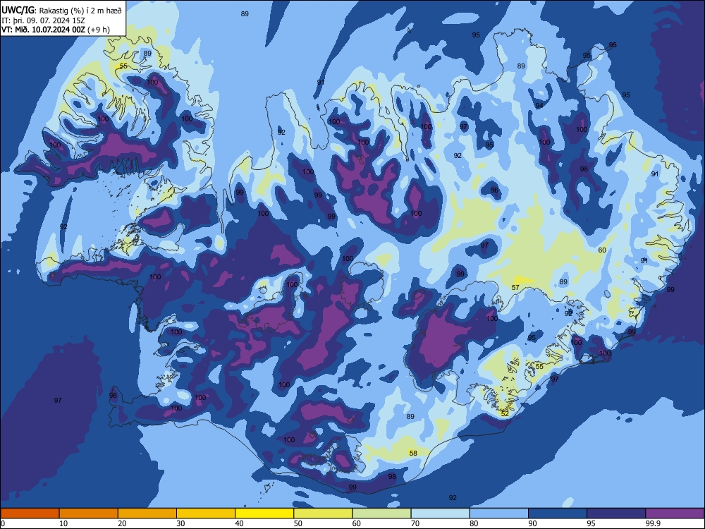Click the '70' legend scale label
Image resolution: width=705 pixels, height=529 pixels.
pyautogui.click(x=415, y=523)
